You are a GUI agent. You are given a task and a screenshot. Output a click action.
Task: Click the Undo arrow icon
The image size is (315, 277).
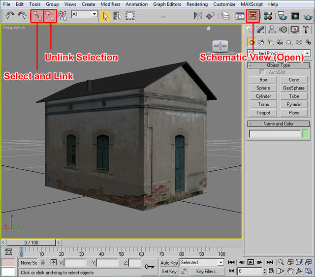click(9, 16)
